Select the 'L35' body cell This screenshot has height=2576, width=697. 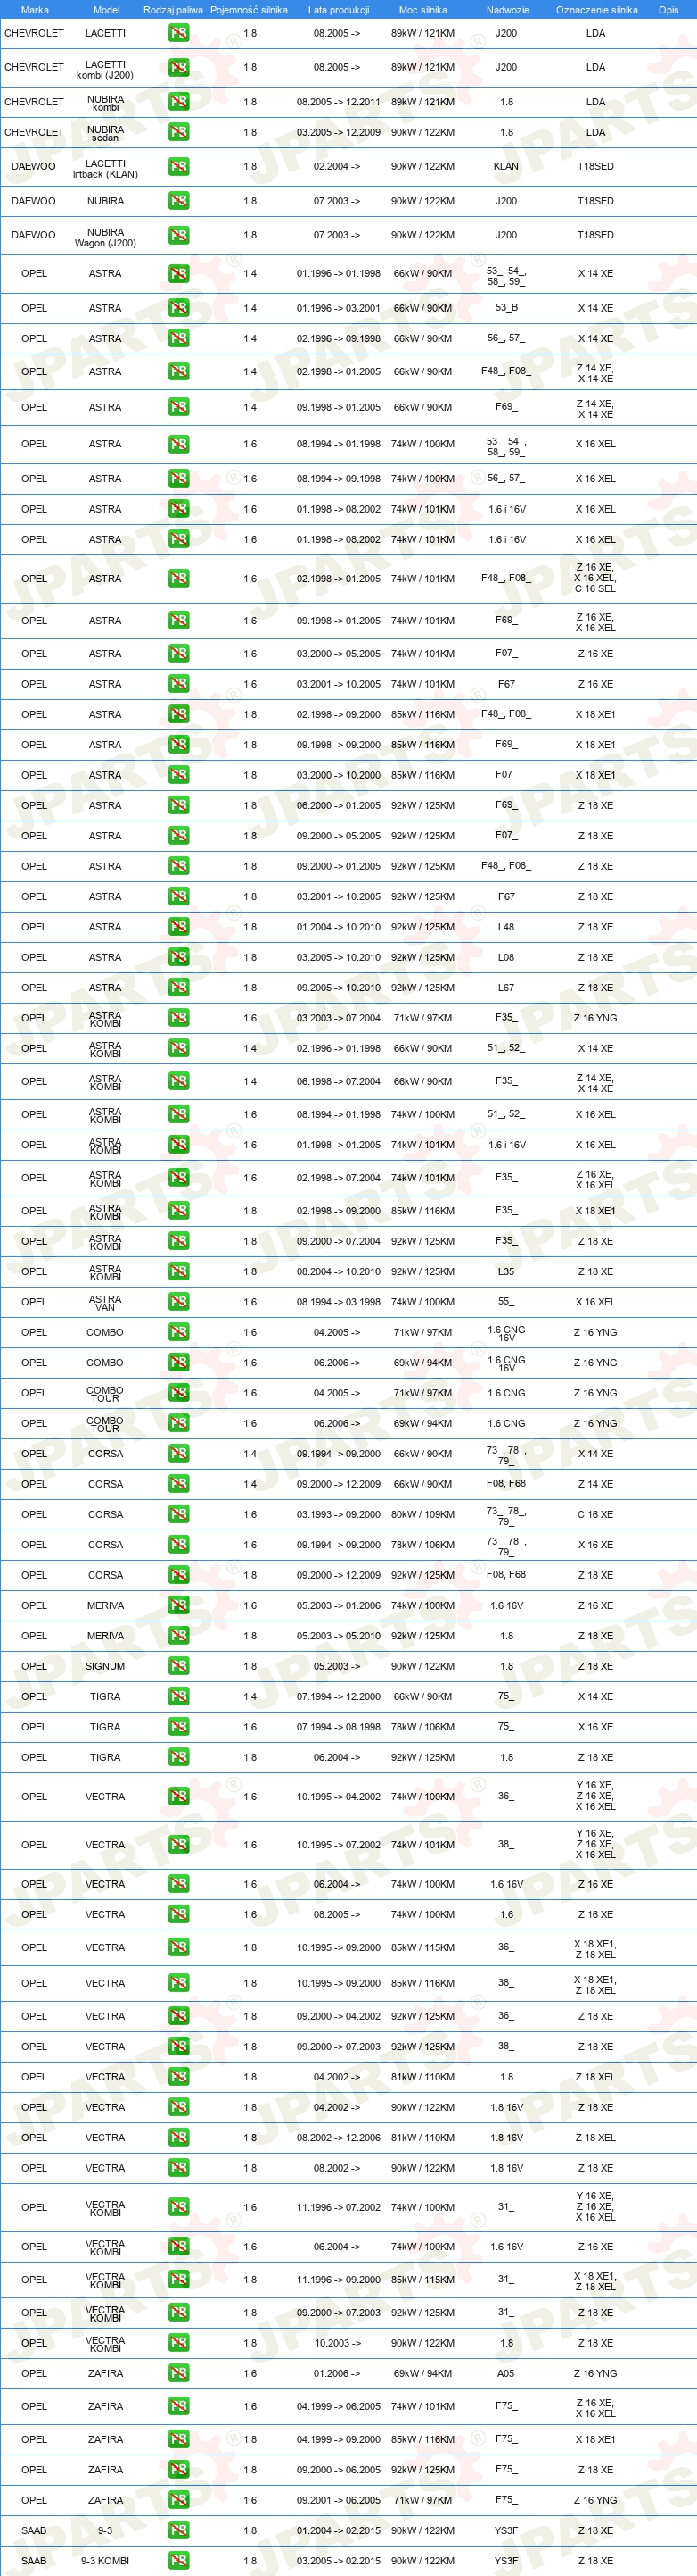tap(506, 1272)
